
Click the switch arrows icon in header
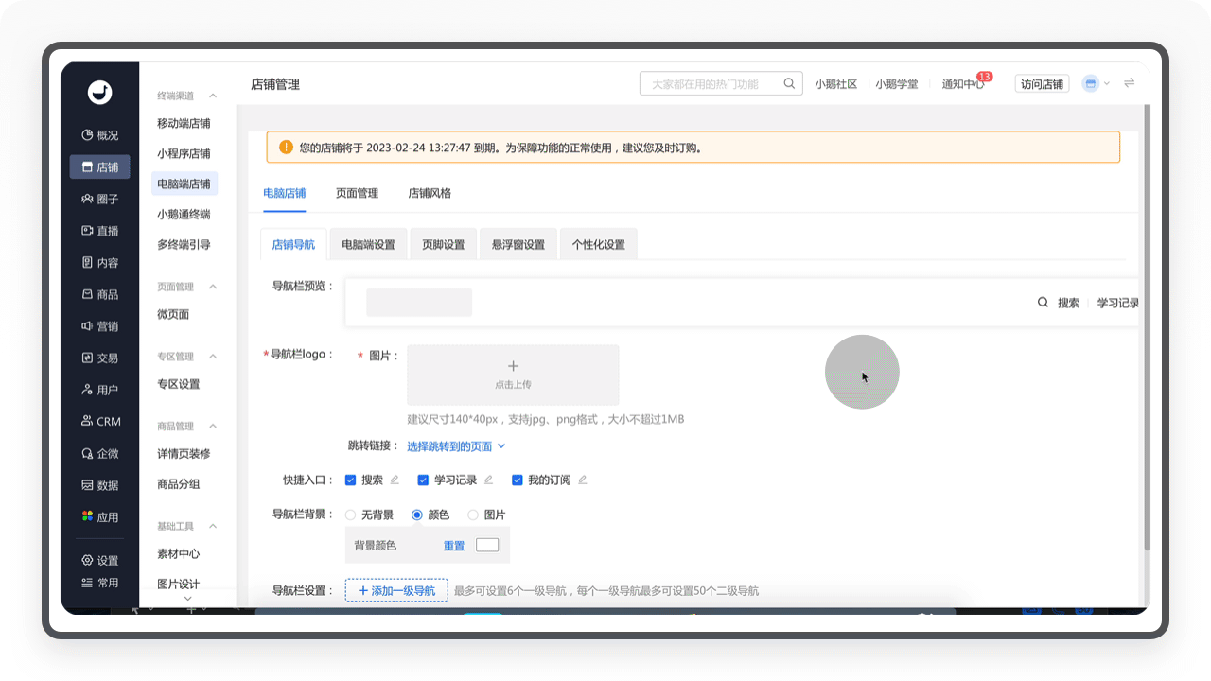pos(1129,83)
